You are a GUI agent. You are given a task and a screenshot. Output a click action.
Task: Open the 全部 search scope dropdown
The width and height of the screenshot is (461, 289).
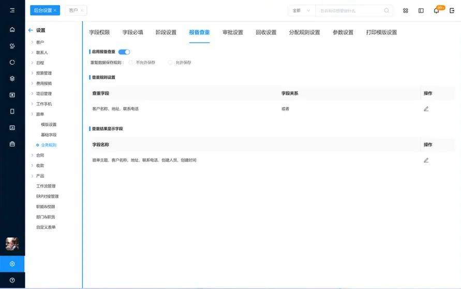301,10
